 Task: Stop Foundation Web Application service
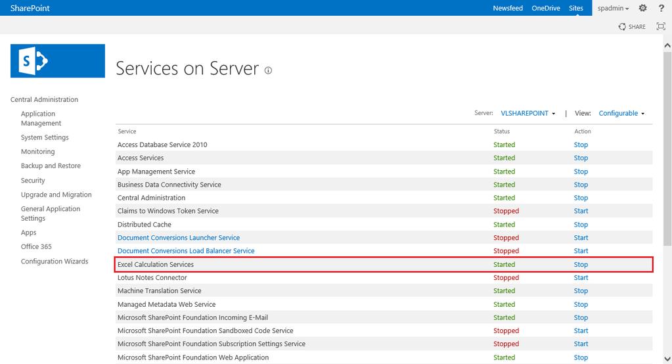click(581, 357)
